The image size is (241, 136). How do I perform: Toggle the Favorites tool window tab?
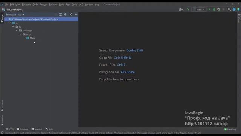coord(2,120)
